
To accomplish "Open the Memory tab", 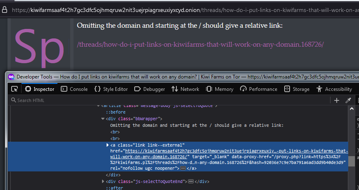I will click(219, 89).
